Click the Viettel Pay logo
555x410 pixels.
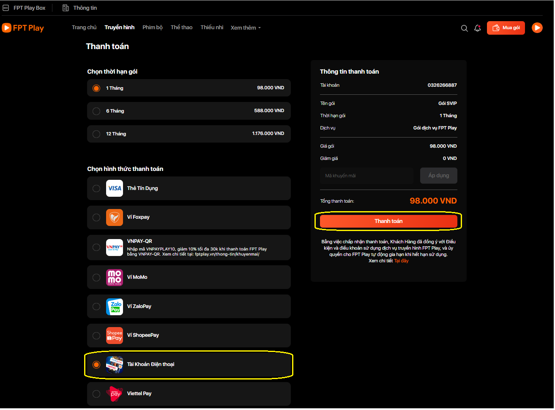[x=115, y=394]
